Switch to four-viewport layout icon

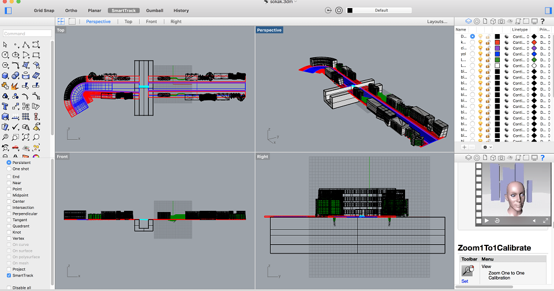(61, 21)
